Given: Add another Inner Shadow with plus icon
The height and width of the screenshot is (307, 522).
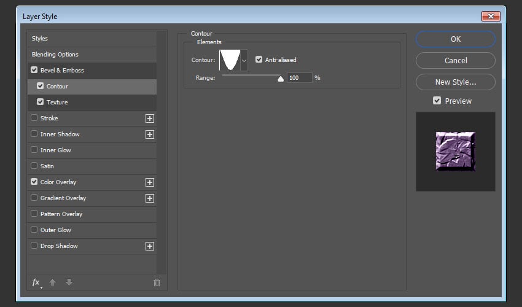Looking at the screenshot, I should 150,134.
